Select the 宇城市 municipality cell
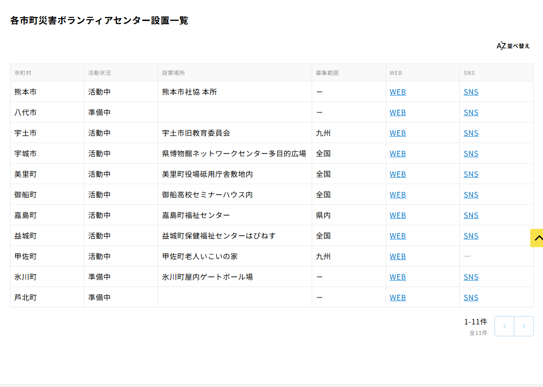543x387 pixels. (x=47, y=154)
